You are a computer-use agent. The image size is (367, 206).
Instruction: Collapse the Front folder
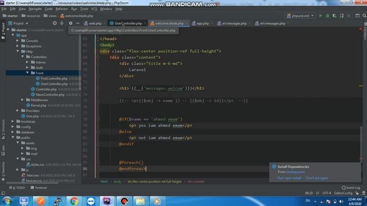(x=28, y=73)
